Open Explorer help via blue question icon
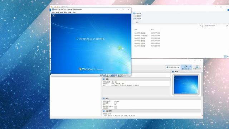 click(228, 10)
